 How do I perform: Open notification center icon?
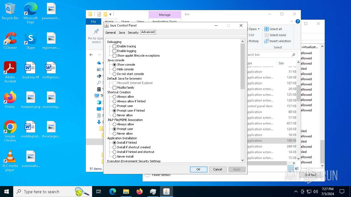(342, 192)
